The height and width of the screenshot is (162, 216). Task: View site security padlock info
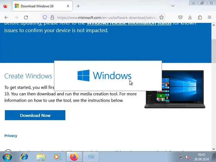coord(52,17)
